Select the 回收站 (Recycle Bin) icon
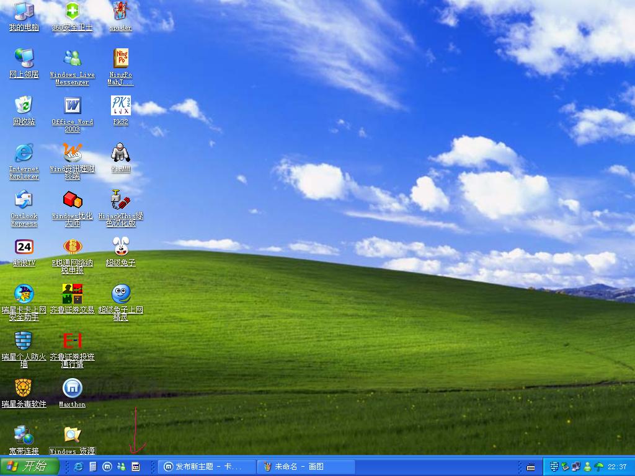 coord(24,105)
